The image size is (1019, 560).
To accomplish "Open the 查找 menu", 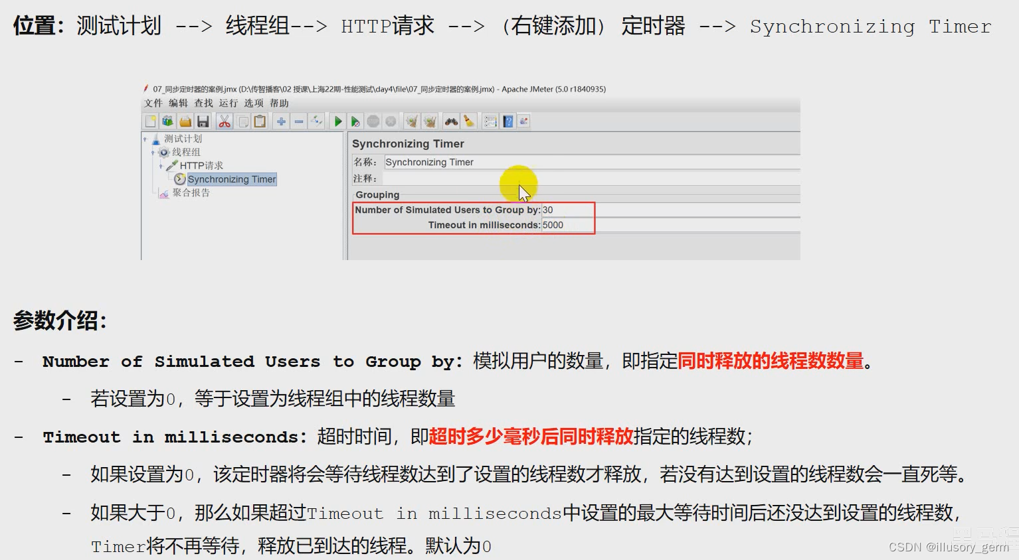I will click(203, 104).
